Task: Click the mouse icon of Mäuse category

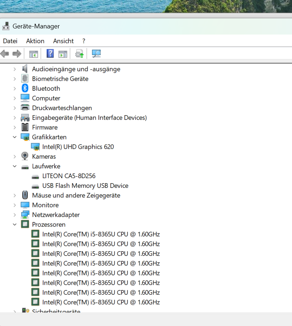Action: tap(25, 195)
